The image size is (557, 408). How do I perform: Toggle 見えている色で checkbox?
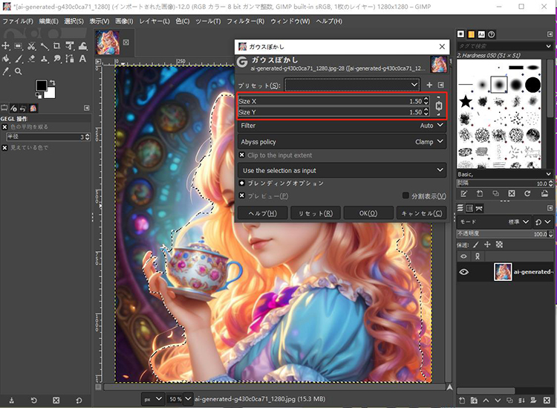4,147
